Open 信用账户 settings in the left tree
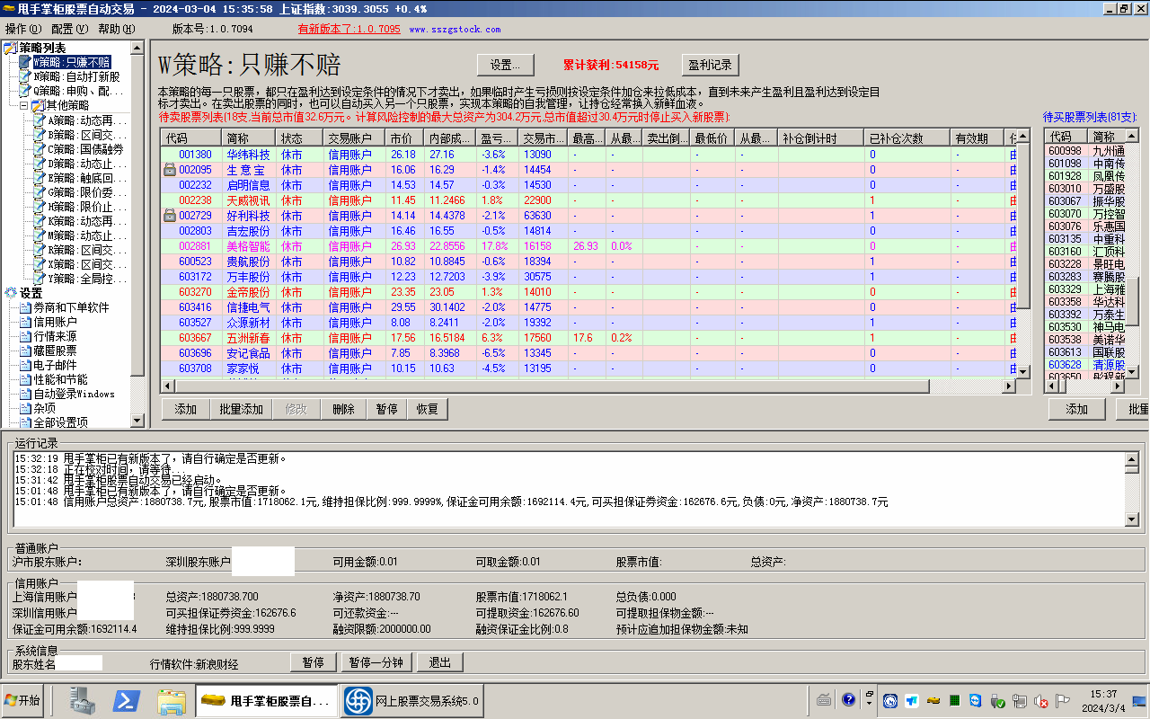This screenshot has width=1150, height=719. tap(55, 322)
